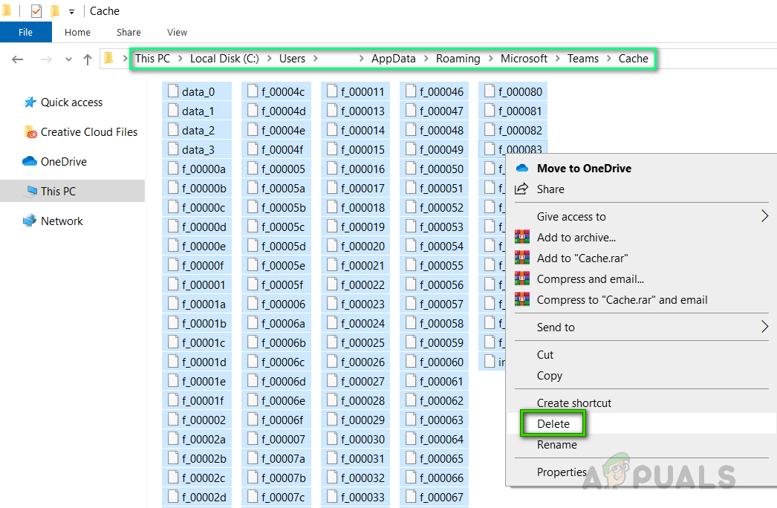The width and height of the screenshot is (777, 508).
Task: Choose Delete from the context menu
Action: pos(553,424)
